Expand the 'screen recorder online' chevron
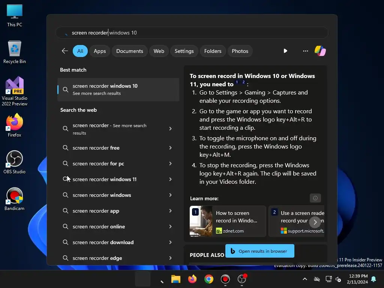Image resolution: width=384 pixels, height=288 pixels. [171, 226]
